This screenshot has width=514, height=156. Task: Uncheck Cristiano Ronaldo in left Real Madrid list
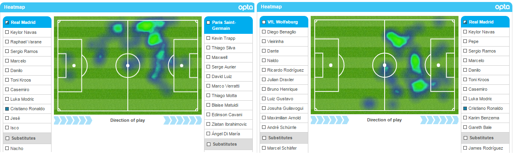tap(7, 109)
